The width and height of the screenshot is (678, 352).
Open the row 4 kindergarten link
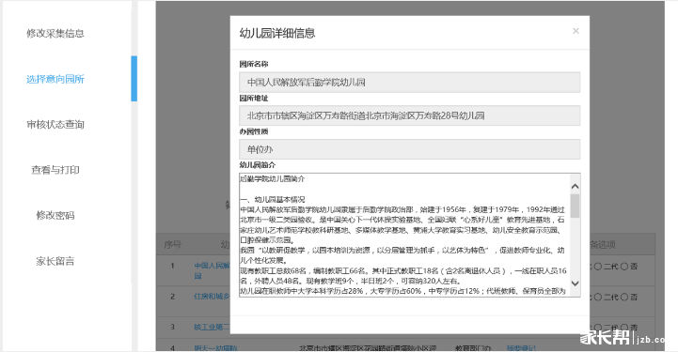215,347
